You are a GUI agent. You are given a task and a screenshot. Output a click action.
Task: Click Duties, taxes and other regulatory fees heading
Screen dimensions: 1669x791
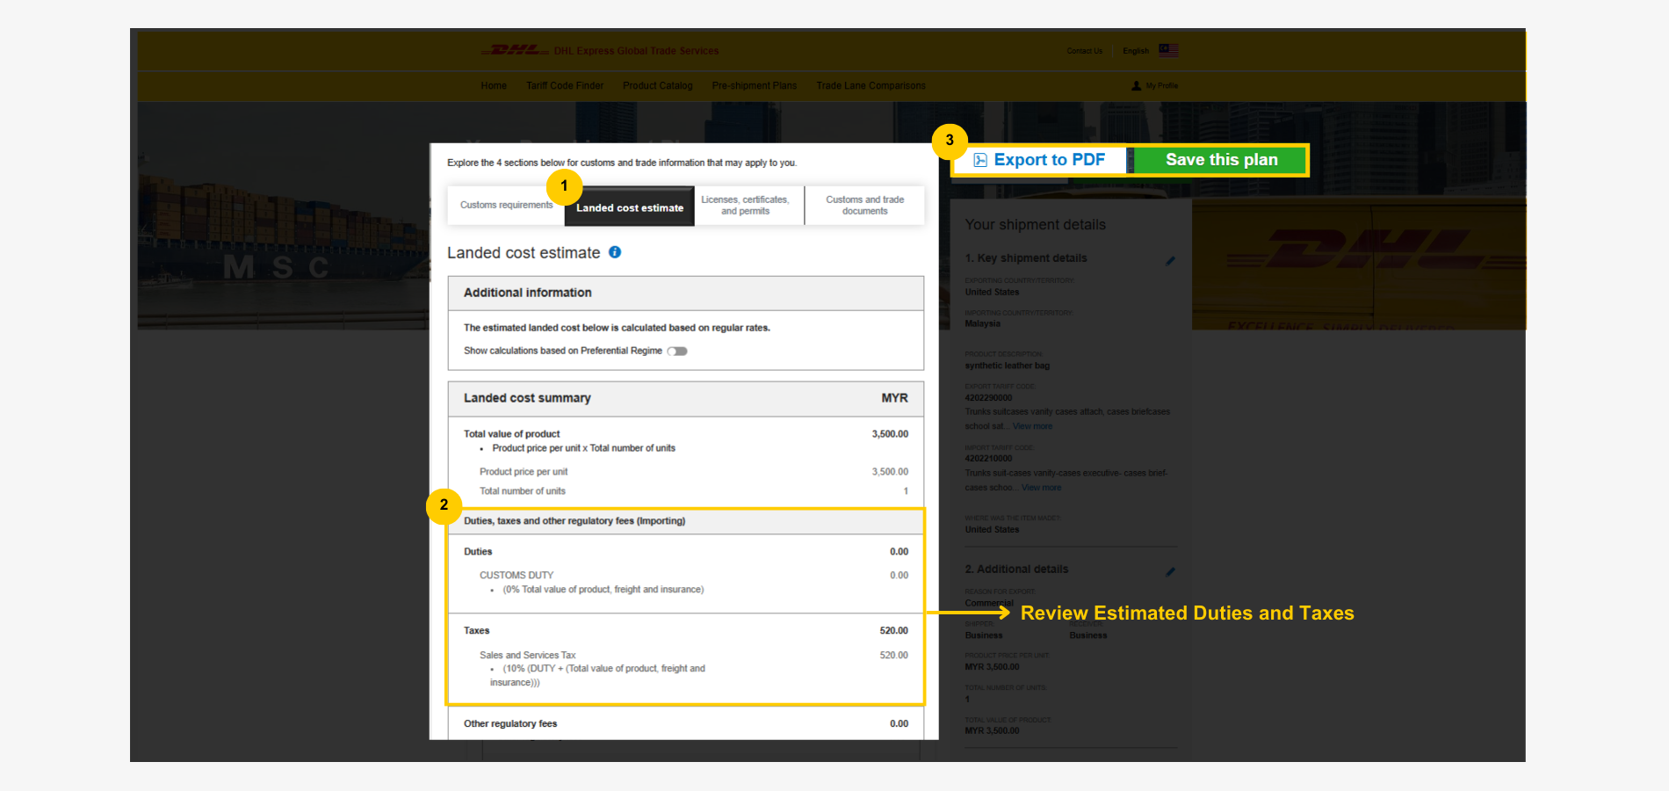pos(574,521)
